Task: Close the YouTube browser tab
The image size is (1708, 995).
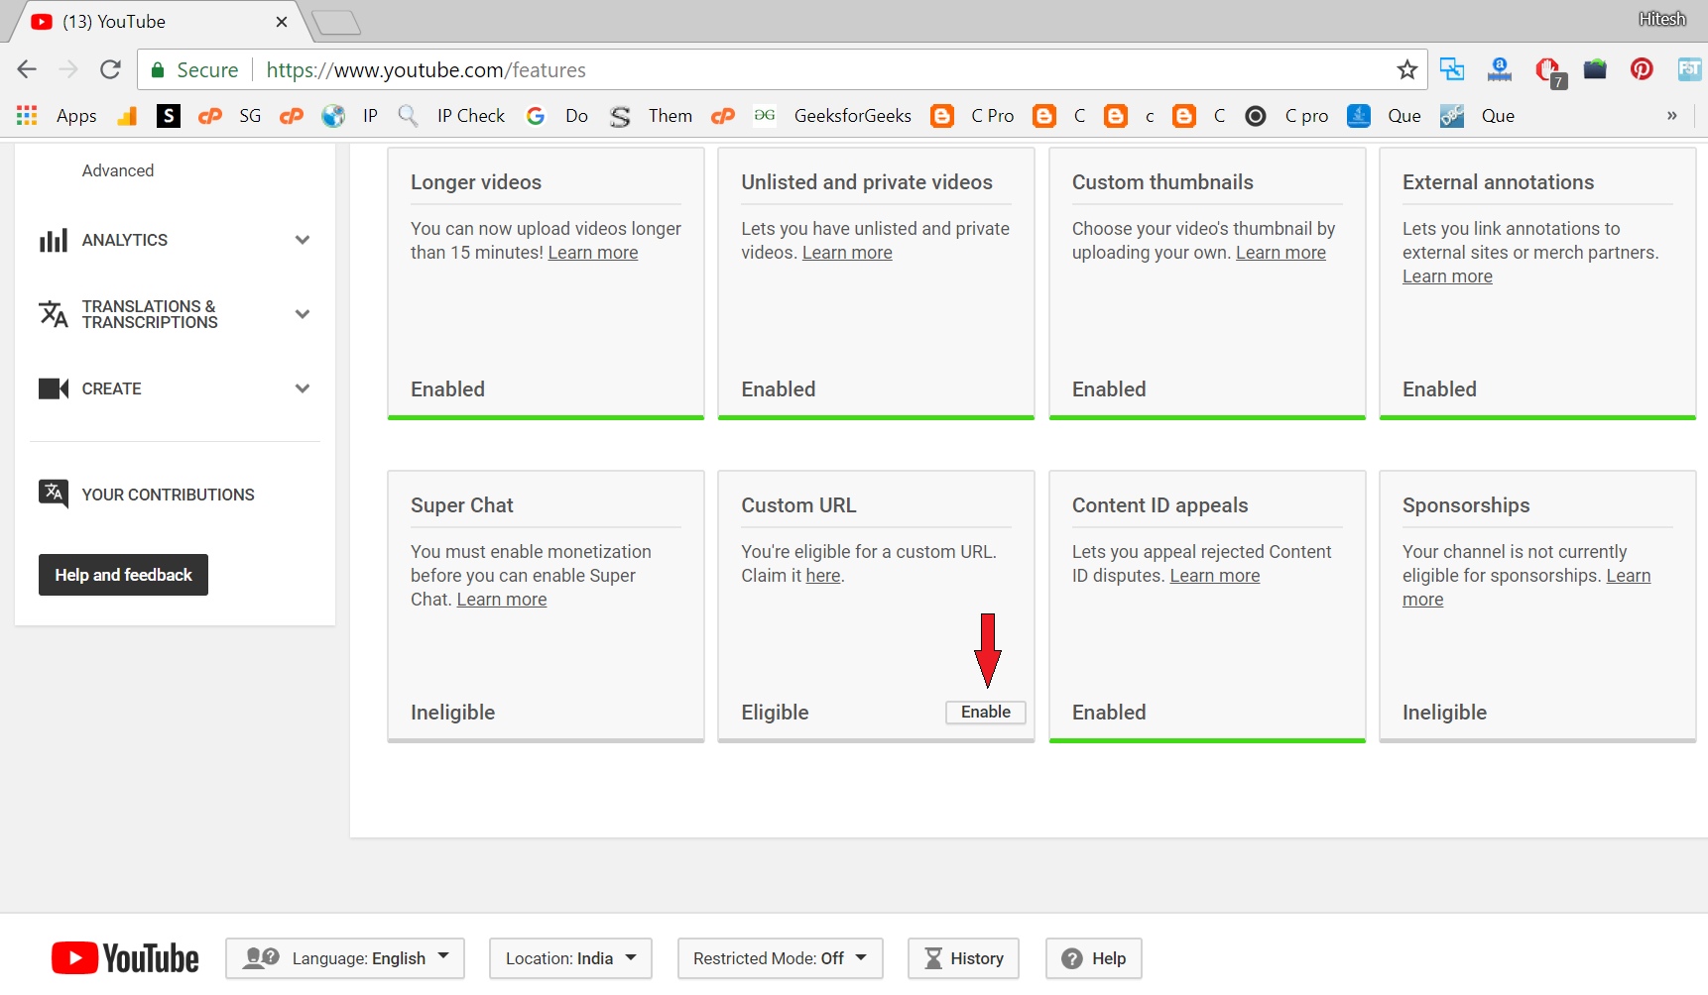Action: (282, 22)
